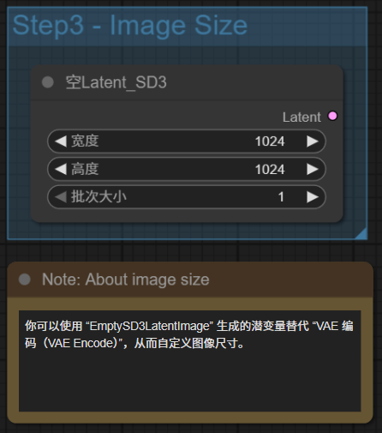
Task: Collapse the 空Latent_SD3 node using its gray dot
Action: [48, 82]
